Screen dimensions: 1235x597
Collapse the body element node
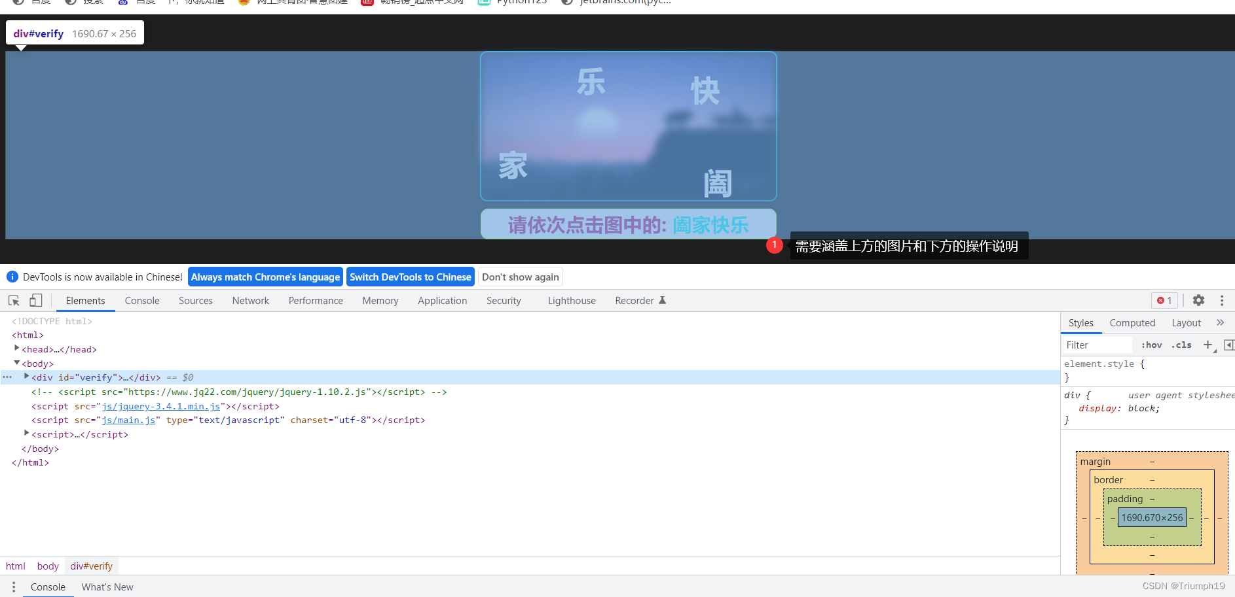pyautogui.click(x=17, y=363)
